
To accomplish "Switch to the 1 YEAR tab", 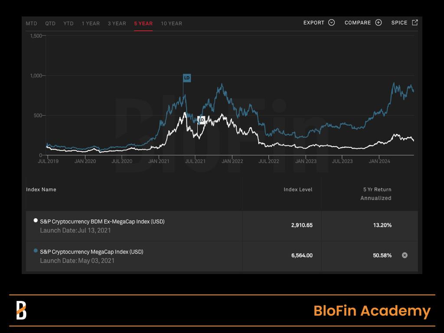I will (x=91, y=23).
